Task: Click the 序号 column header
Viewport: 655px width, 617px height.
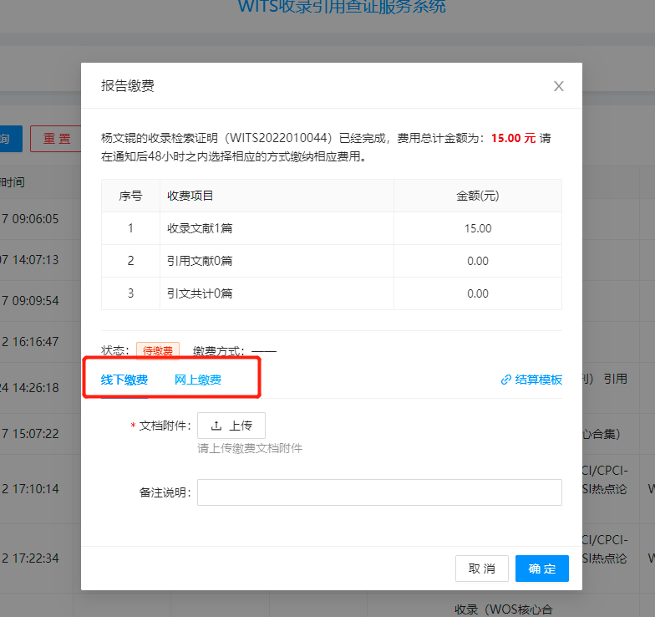Action: [x=130, y=196]
